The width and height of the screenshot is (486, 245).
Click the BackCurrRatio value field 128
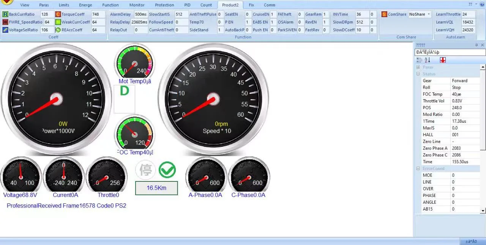click(47, 14)
